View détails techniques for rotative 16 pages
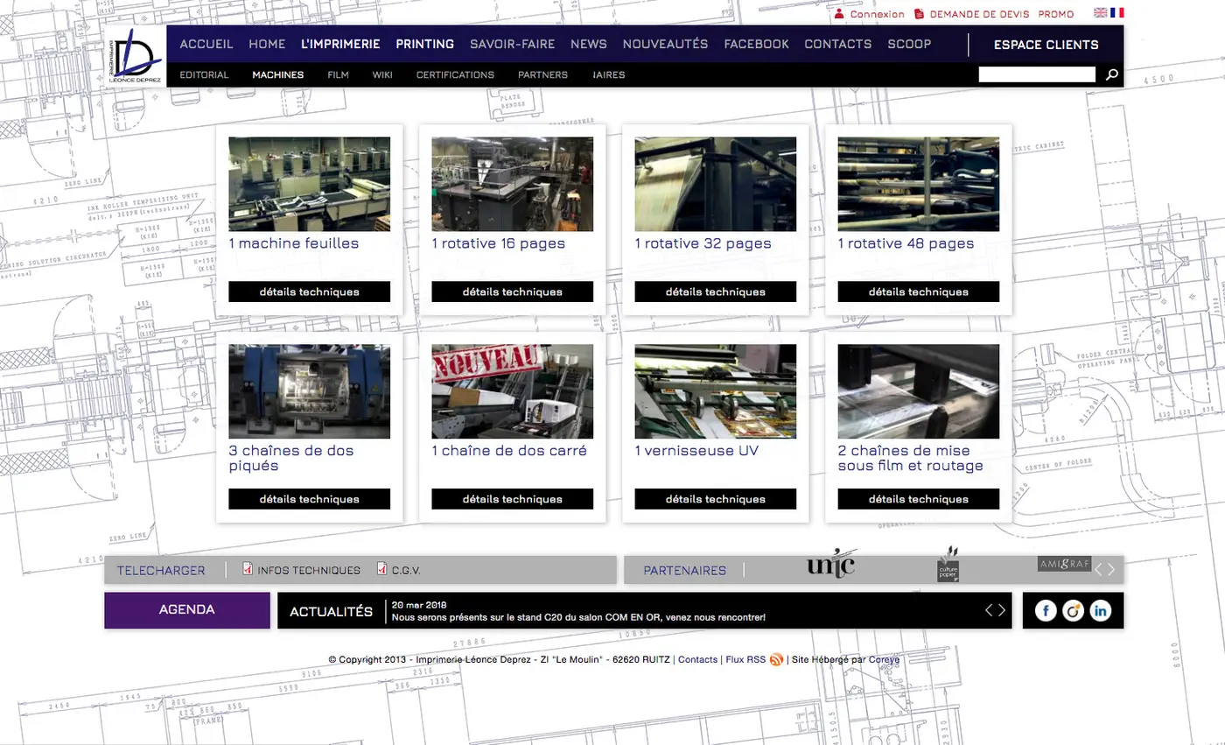The image size is (1225, 745). [513, 292]
